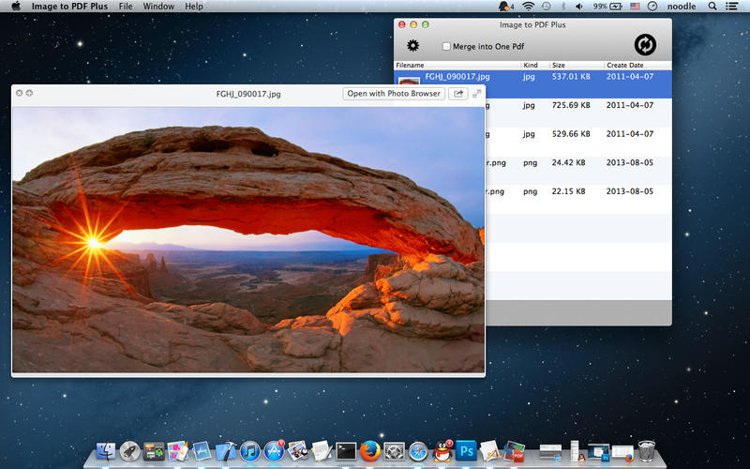
Task: Open Trash in the dock
Action: (647, 451)
